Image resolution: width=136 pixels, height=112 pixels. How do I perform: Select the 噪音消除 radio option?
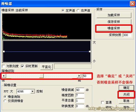coord(5,97)
